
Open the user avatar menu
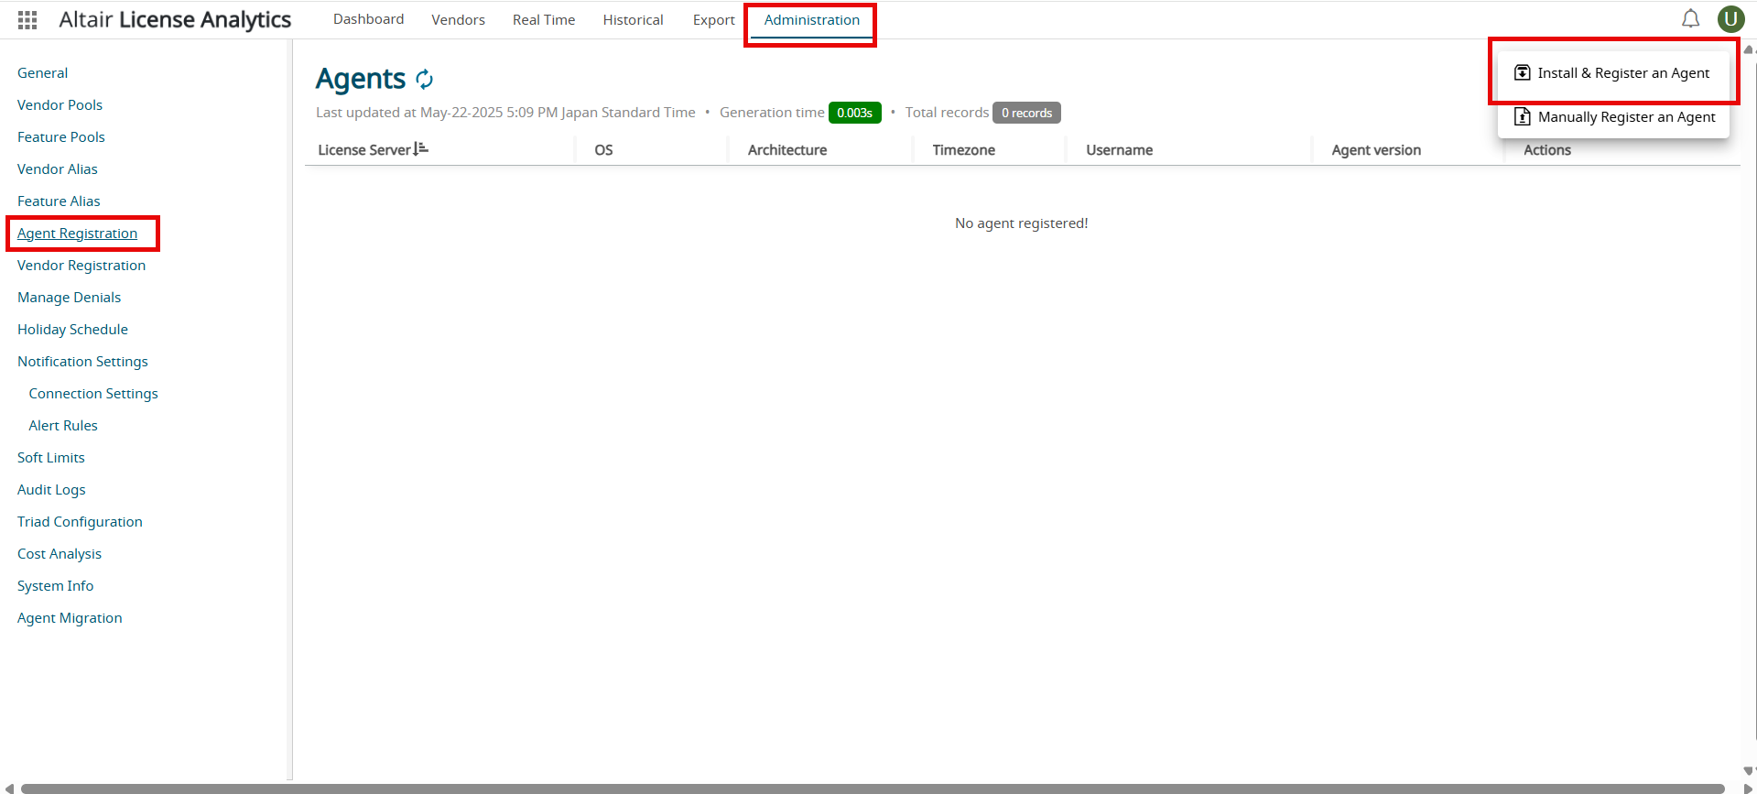(x=1730, y=19)
